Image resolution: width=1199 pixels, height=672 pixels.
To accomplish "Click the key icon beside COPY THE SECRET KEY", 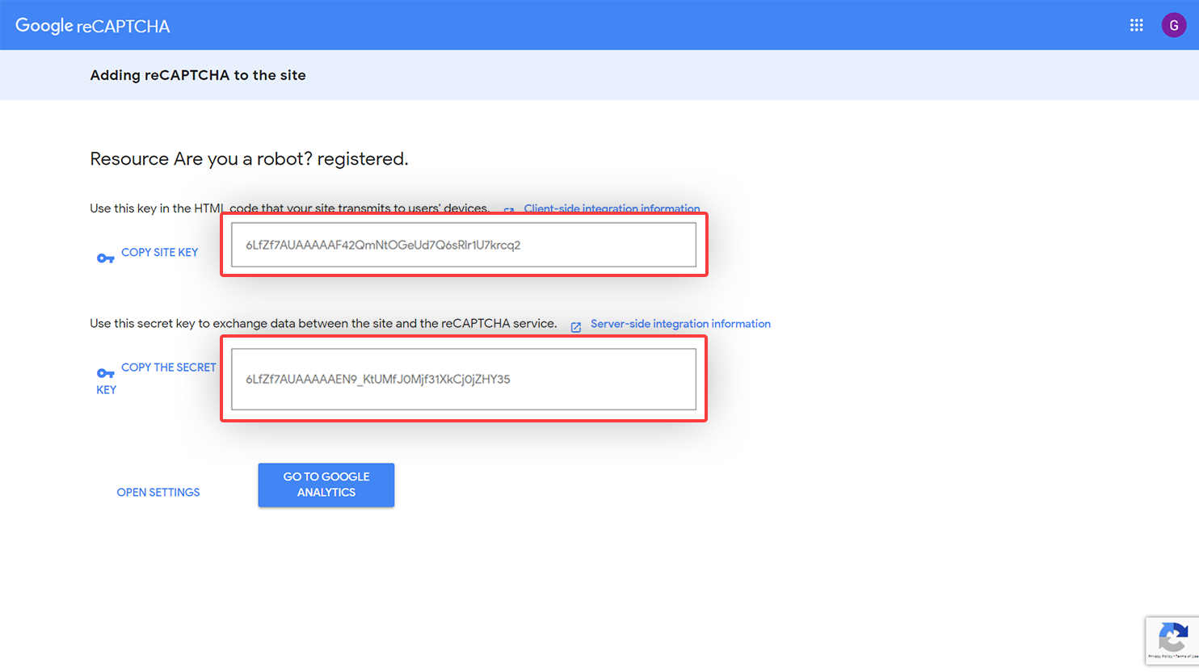I will pos(105,373).
